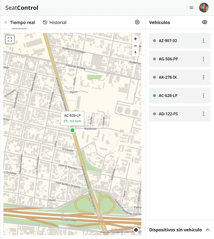Click the green AC-628-LP map marker
This screenshot has height=239, width=214.
tap(73, 130)
